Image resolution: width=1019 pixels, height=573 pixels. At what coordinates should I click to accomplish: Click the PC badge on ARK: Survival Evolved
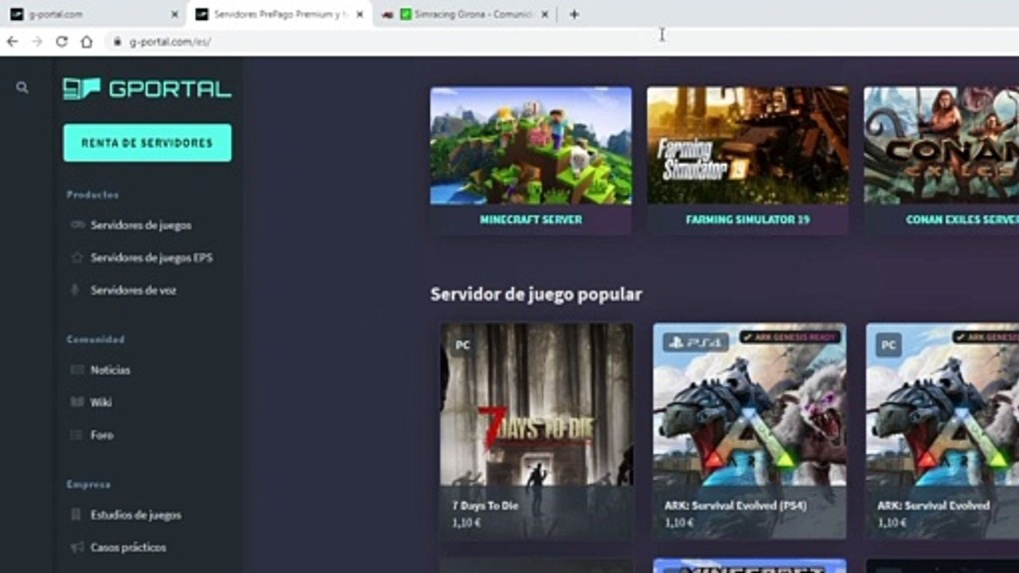click(x=888, y=345)
